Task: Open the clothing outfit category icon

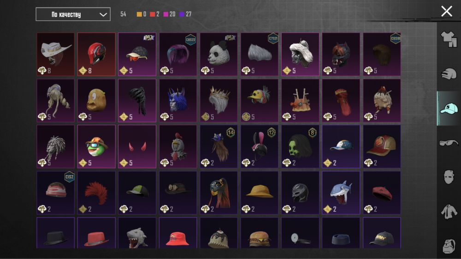Action: tap(449, 39)
